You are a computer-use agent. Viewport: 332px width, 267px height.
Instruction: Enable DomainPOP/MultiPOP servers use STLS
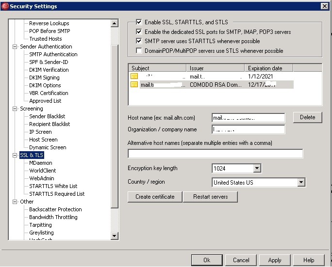[x=139, y=51]
